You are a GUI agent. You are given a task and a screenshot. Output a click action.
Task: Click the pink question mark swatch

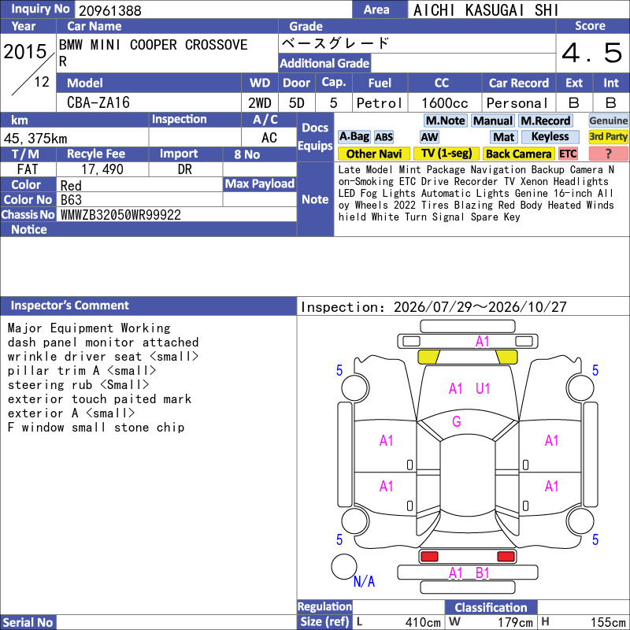click(x=608, y=154)
